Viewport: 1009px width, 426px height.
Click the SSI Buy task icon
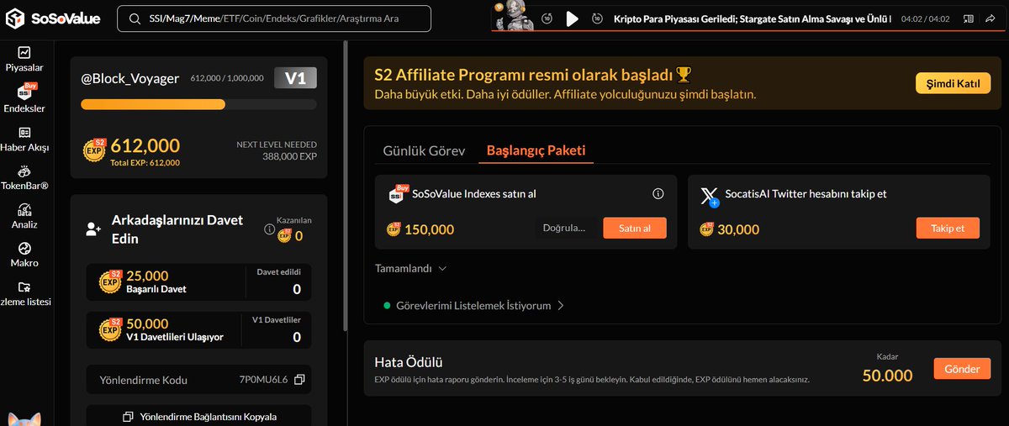tap(398, 193)
